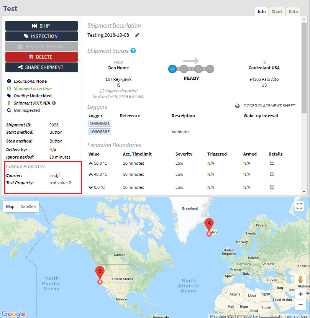Viewport: 310px width, 318px height.
Task: Zoom in on the map
Action: click(300, 294)
